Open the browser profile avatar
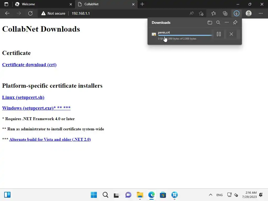The image size is (268, 201). pos(249,13)
